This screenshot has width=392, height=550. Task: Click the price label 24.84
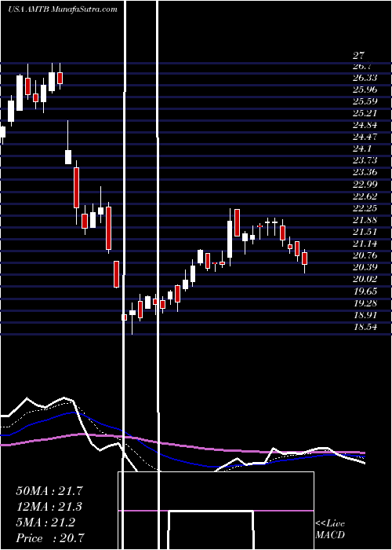(366, 126)
